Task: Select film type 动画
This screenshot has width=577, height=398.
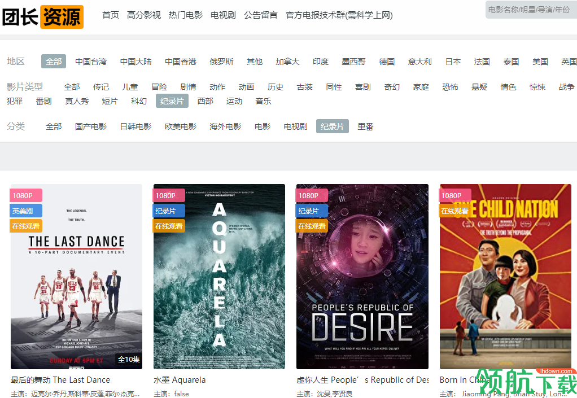Action: [246, 87]
